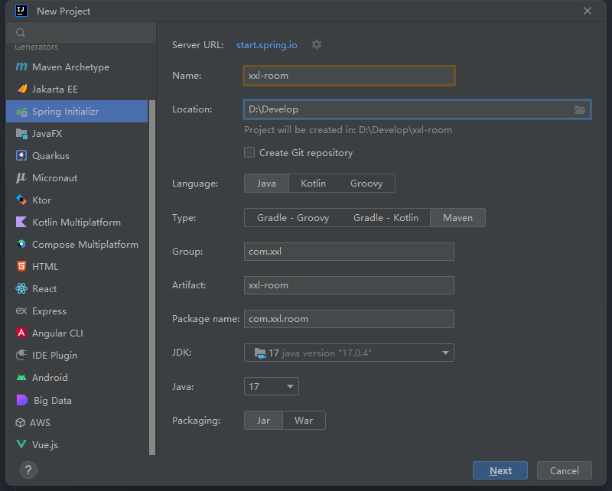This screenshot has width=612, height=491.
Task: Click the React atom icon
Action: coord(21,289)
